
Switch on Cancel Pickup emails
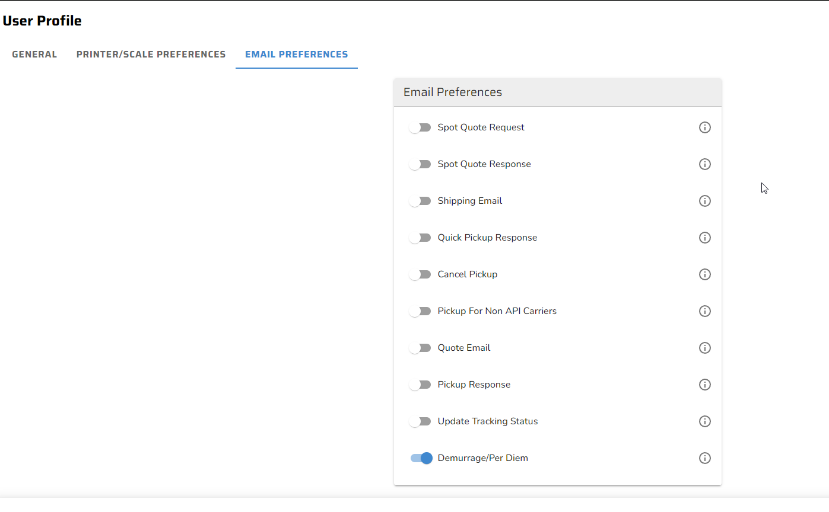click(420, 274)
